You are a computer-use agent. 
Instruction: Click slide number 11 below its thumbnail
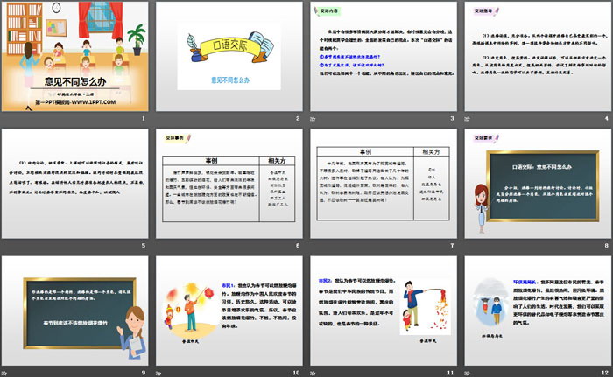(451, 373)
